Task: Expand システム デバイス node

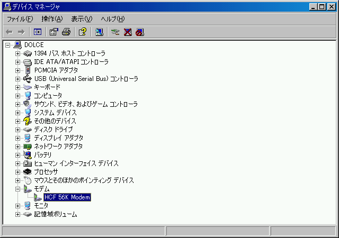Action: coord(17,113)
